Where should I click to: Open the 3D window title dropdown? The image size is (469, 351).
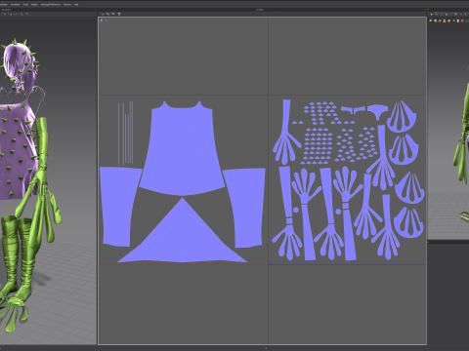pos(19,10)
